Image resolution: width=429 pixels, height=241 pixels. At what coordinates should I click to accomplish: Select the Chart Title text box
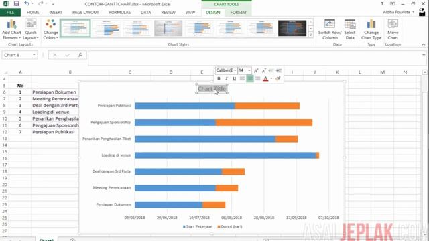(x=212, y=89)
